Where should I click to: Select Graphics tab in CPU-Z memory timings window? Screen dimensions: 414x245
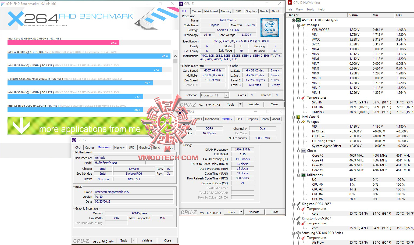pos(252,119)
